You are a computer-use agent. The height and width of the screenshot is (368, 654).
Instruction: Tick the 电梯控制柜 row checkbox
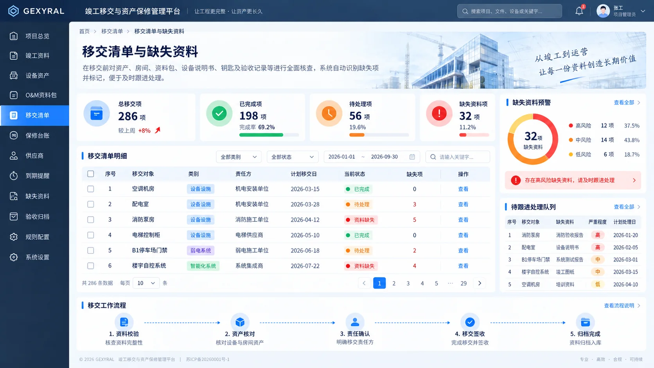[x=91, y=235]
